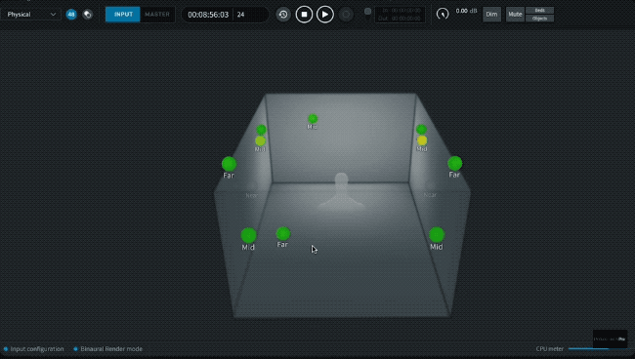Switch to the INPUT source tab
The width and height of the screenshot is (635, 359).
click(x=123, y=15)
